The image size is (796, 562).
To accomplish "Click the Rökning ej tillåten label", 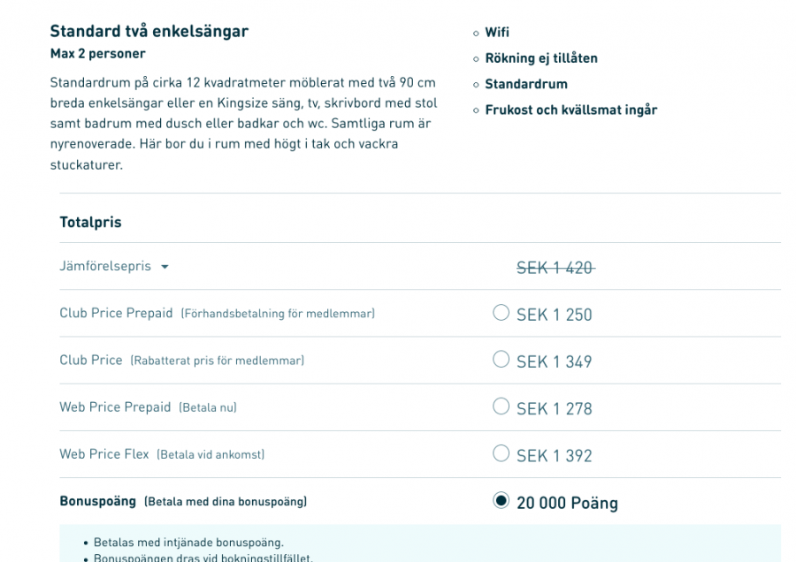I will [x=540, y=57].
